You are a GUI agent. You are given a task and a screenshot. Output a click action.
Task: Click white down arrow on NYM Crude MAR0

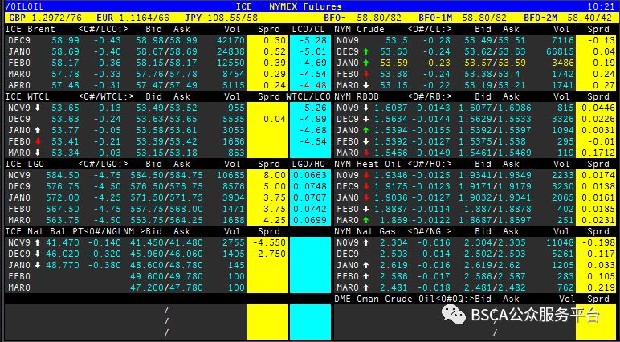pos(365,85)
